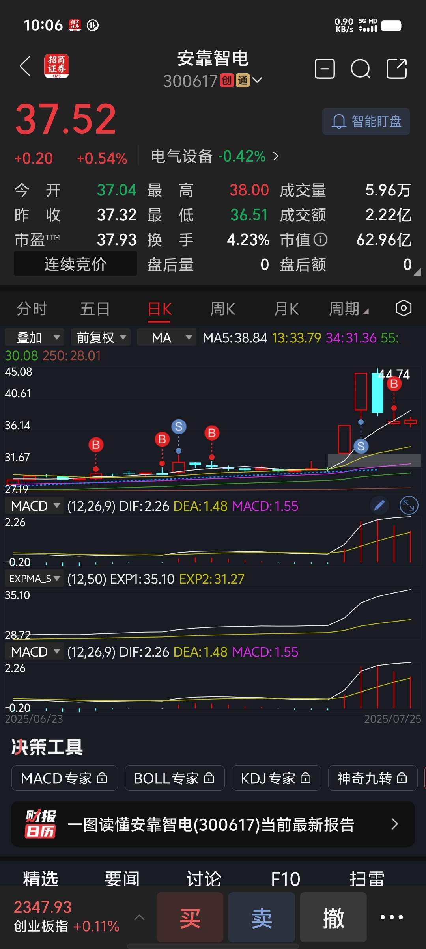426x949 pixels.
Task: Select the 日K chart tab
Action: pos(160,309)
